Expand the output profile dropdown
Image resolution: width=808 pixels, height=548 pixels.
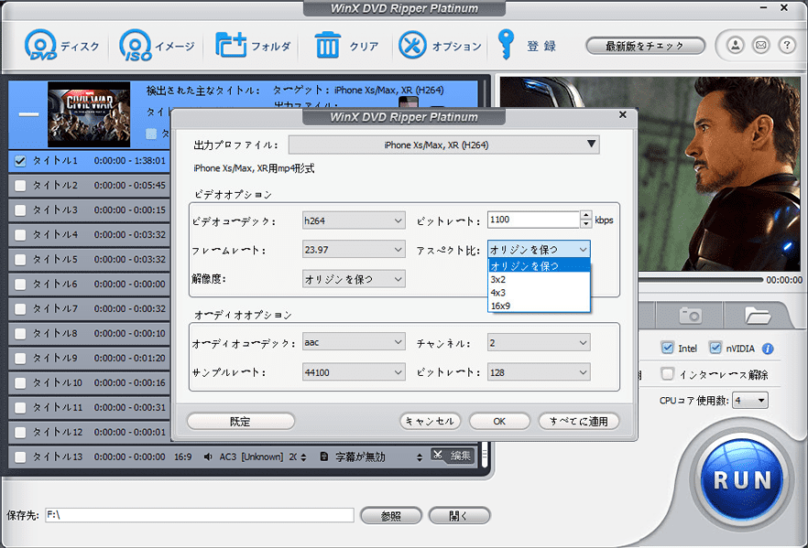(444, 145)
